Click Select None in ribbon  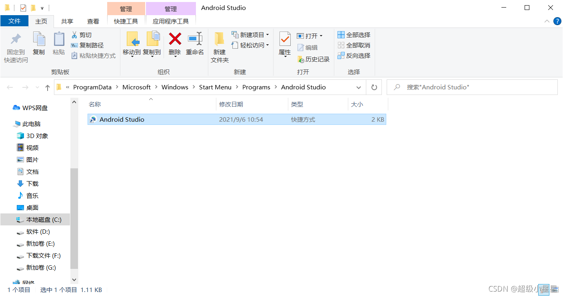pos(354,45)
